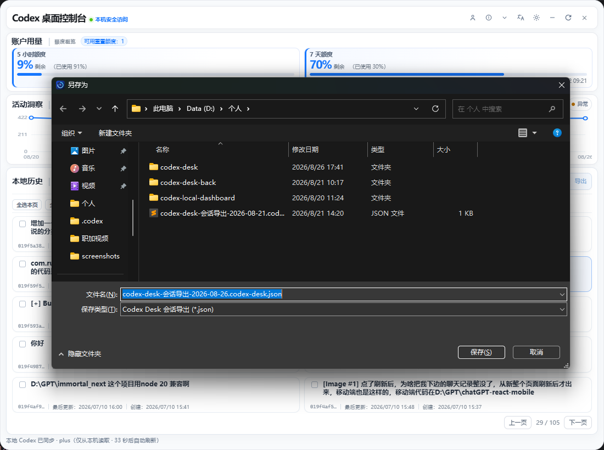Click Data (D:) in the breadcrumb
This screenshot has height=450, width=604.
tap(200, 109)
